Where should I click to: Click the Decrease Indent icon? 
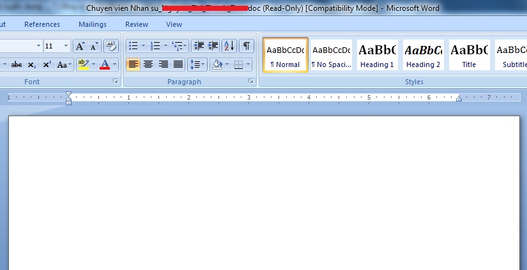coord(198,46)
